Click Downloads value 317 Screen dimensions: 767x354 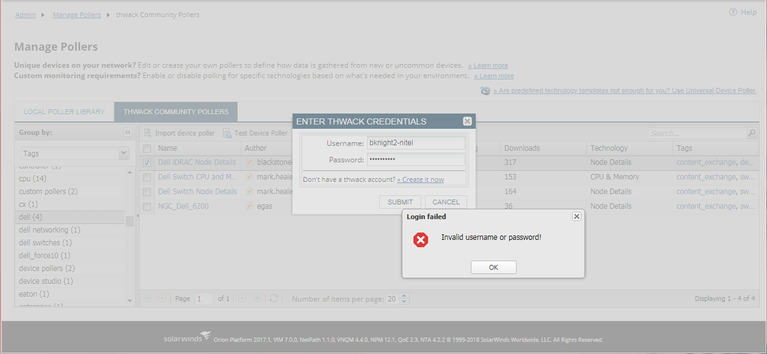pyautogui.click(x=511, y=162)
